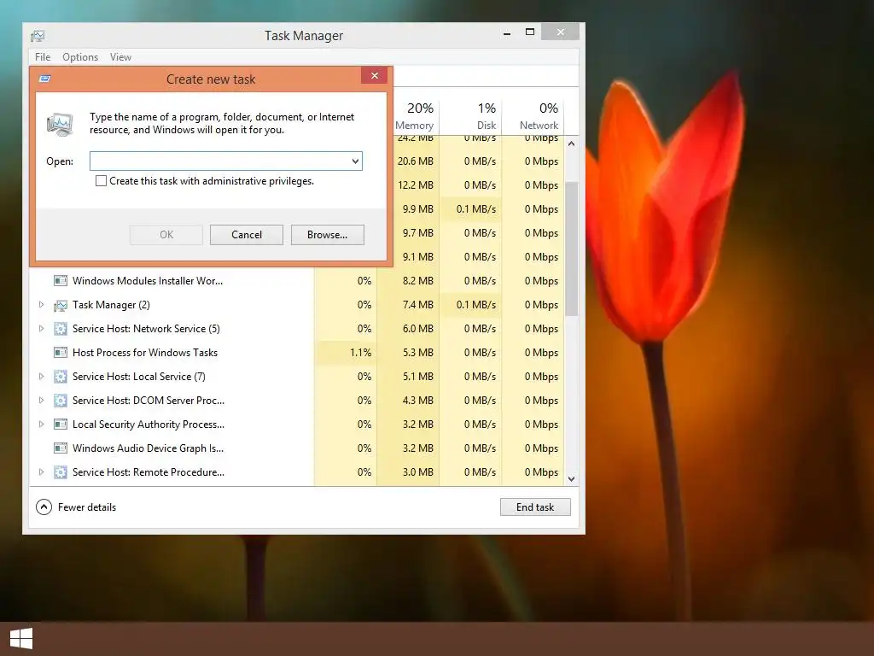This screenshot has height=656, width=874.
Task: Click the Fewer details link text
Action: (87, 507)
